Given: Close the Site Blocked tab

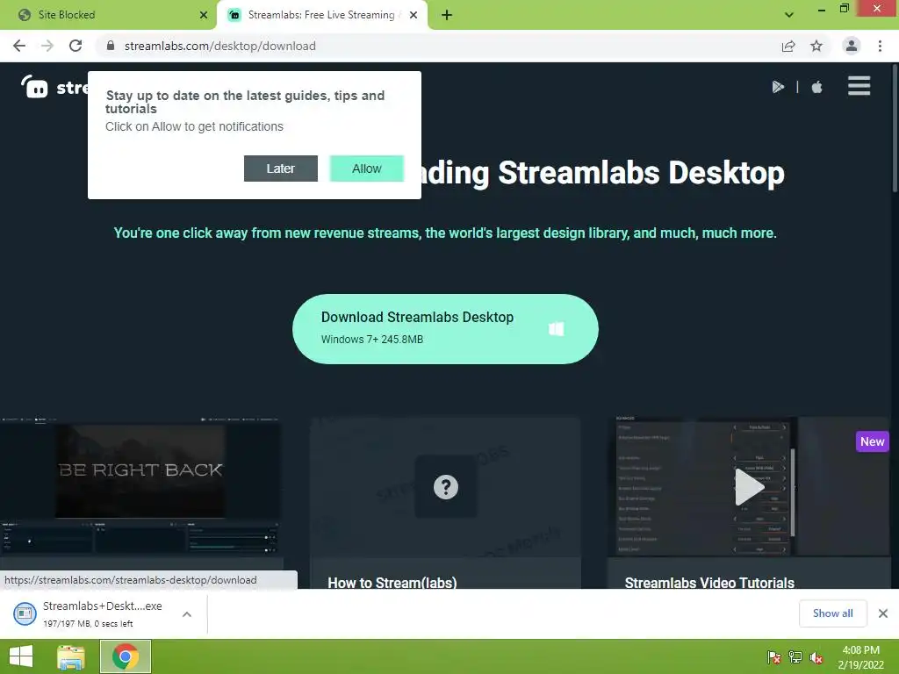Looking at the screenshot, I should coord(204,15).
